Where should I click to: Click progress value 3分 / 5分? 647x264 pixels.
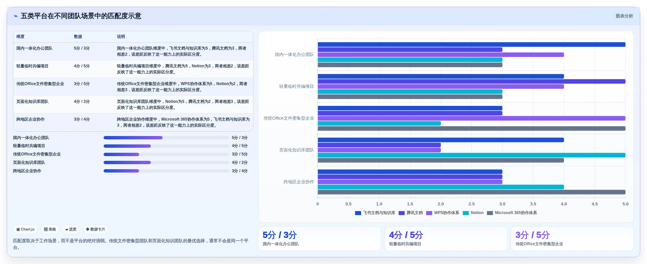click(240, 154)
